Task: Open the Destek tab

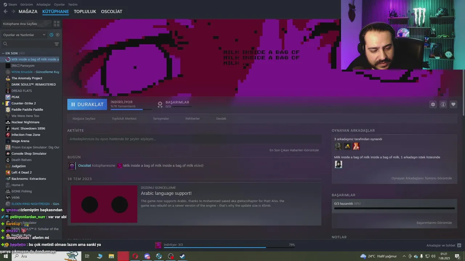Action: (221, 119)
